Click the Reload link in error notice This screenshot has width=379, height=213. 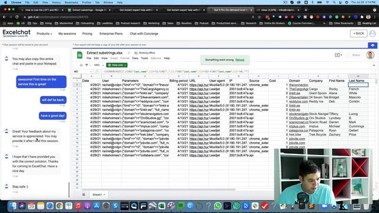click(240, 60)
